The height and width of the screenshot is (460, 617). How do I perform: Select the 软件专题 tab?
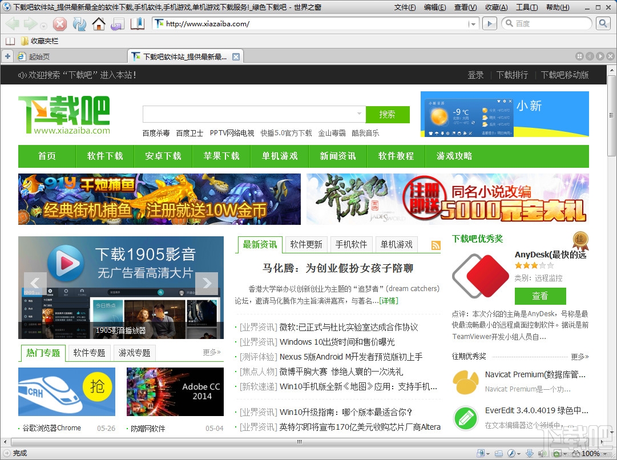(x=89, y=353)
